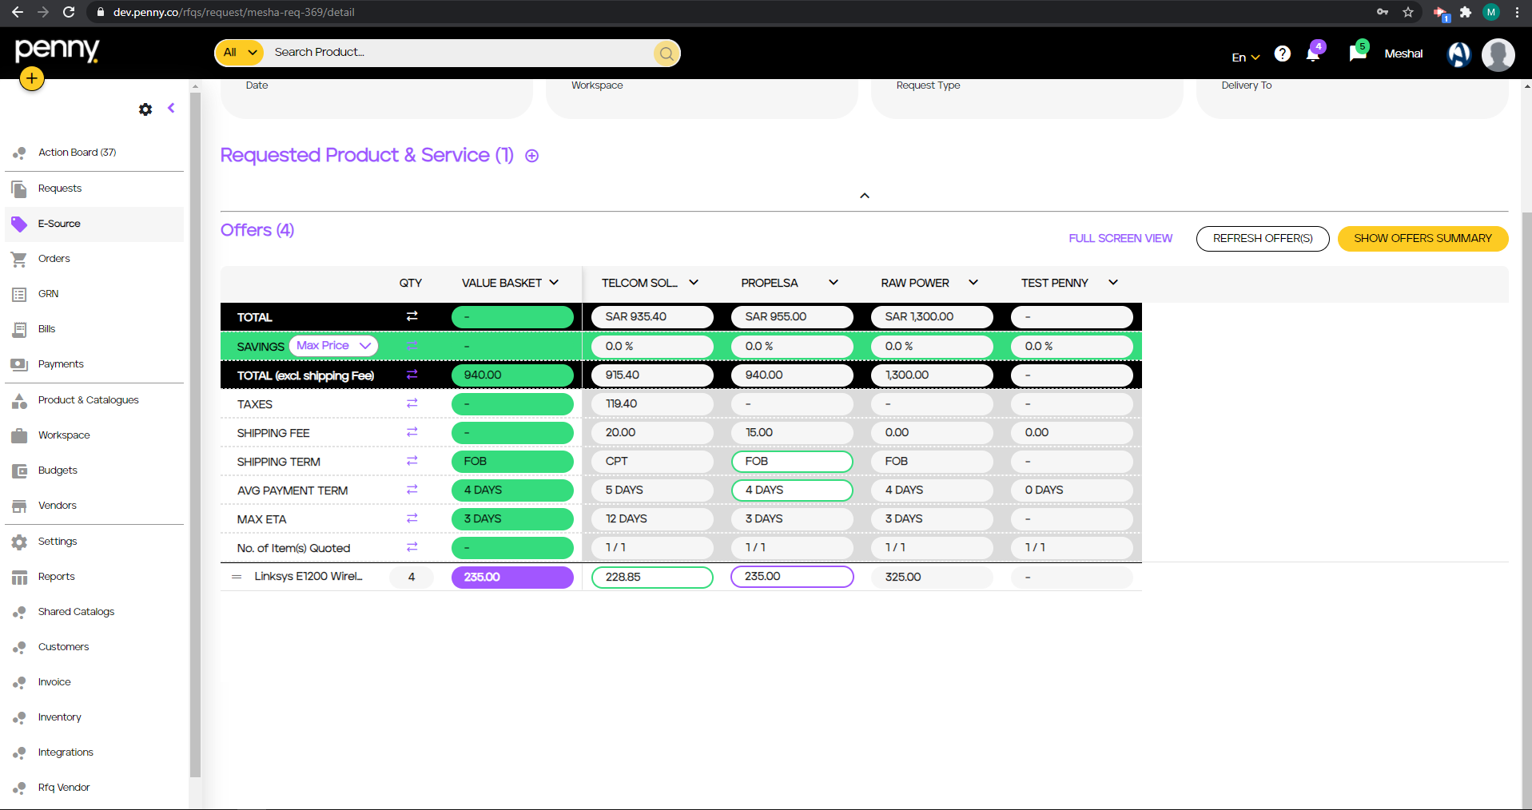
Task: Select Propelsa offer price 235.00
Action: coord(792,577)
